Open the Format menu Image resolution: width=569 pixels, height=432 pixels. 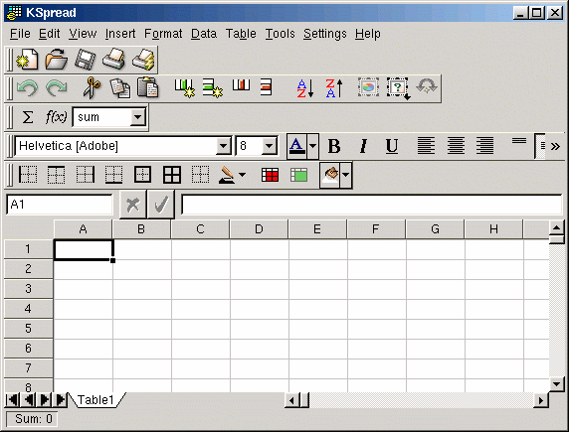tap(163, 34)
